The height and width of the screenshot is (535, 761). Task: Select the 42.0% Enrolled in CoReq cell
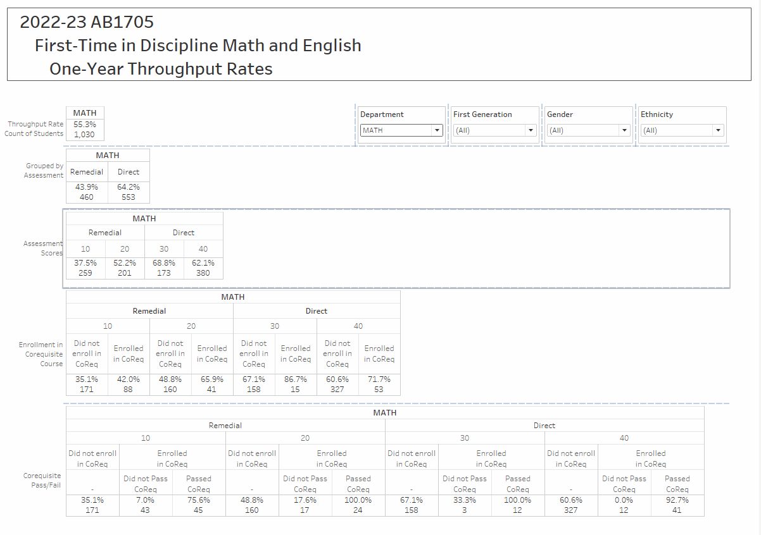(x=129, y=379)
